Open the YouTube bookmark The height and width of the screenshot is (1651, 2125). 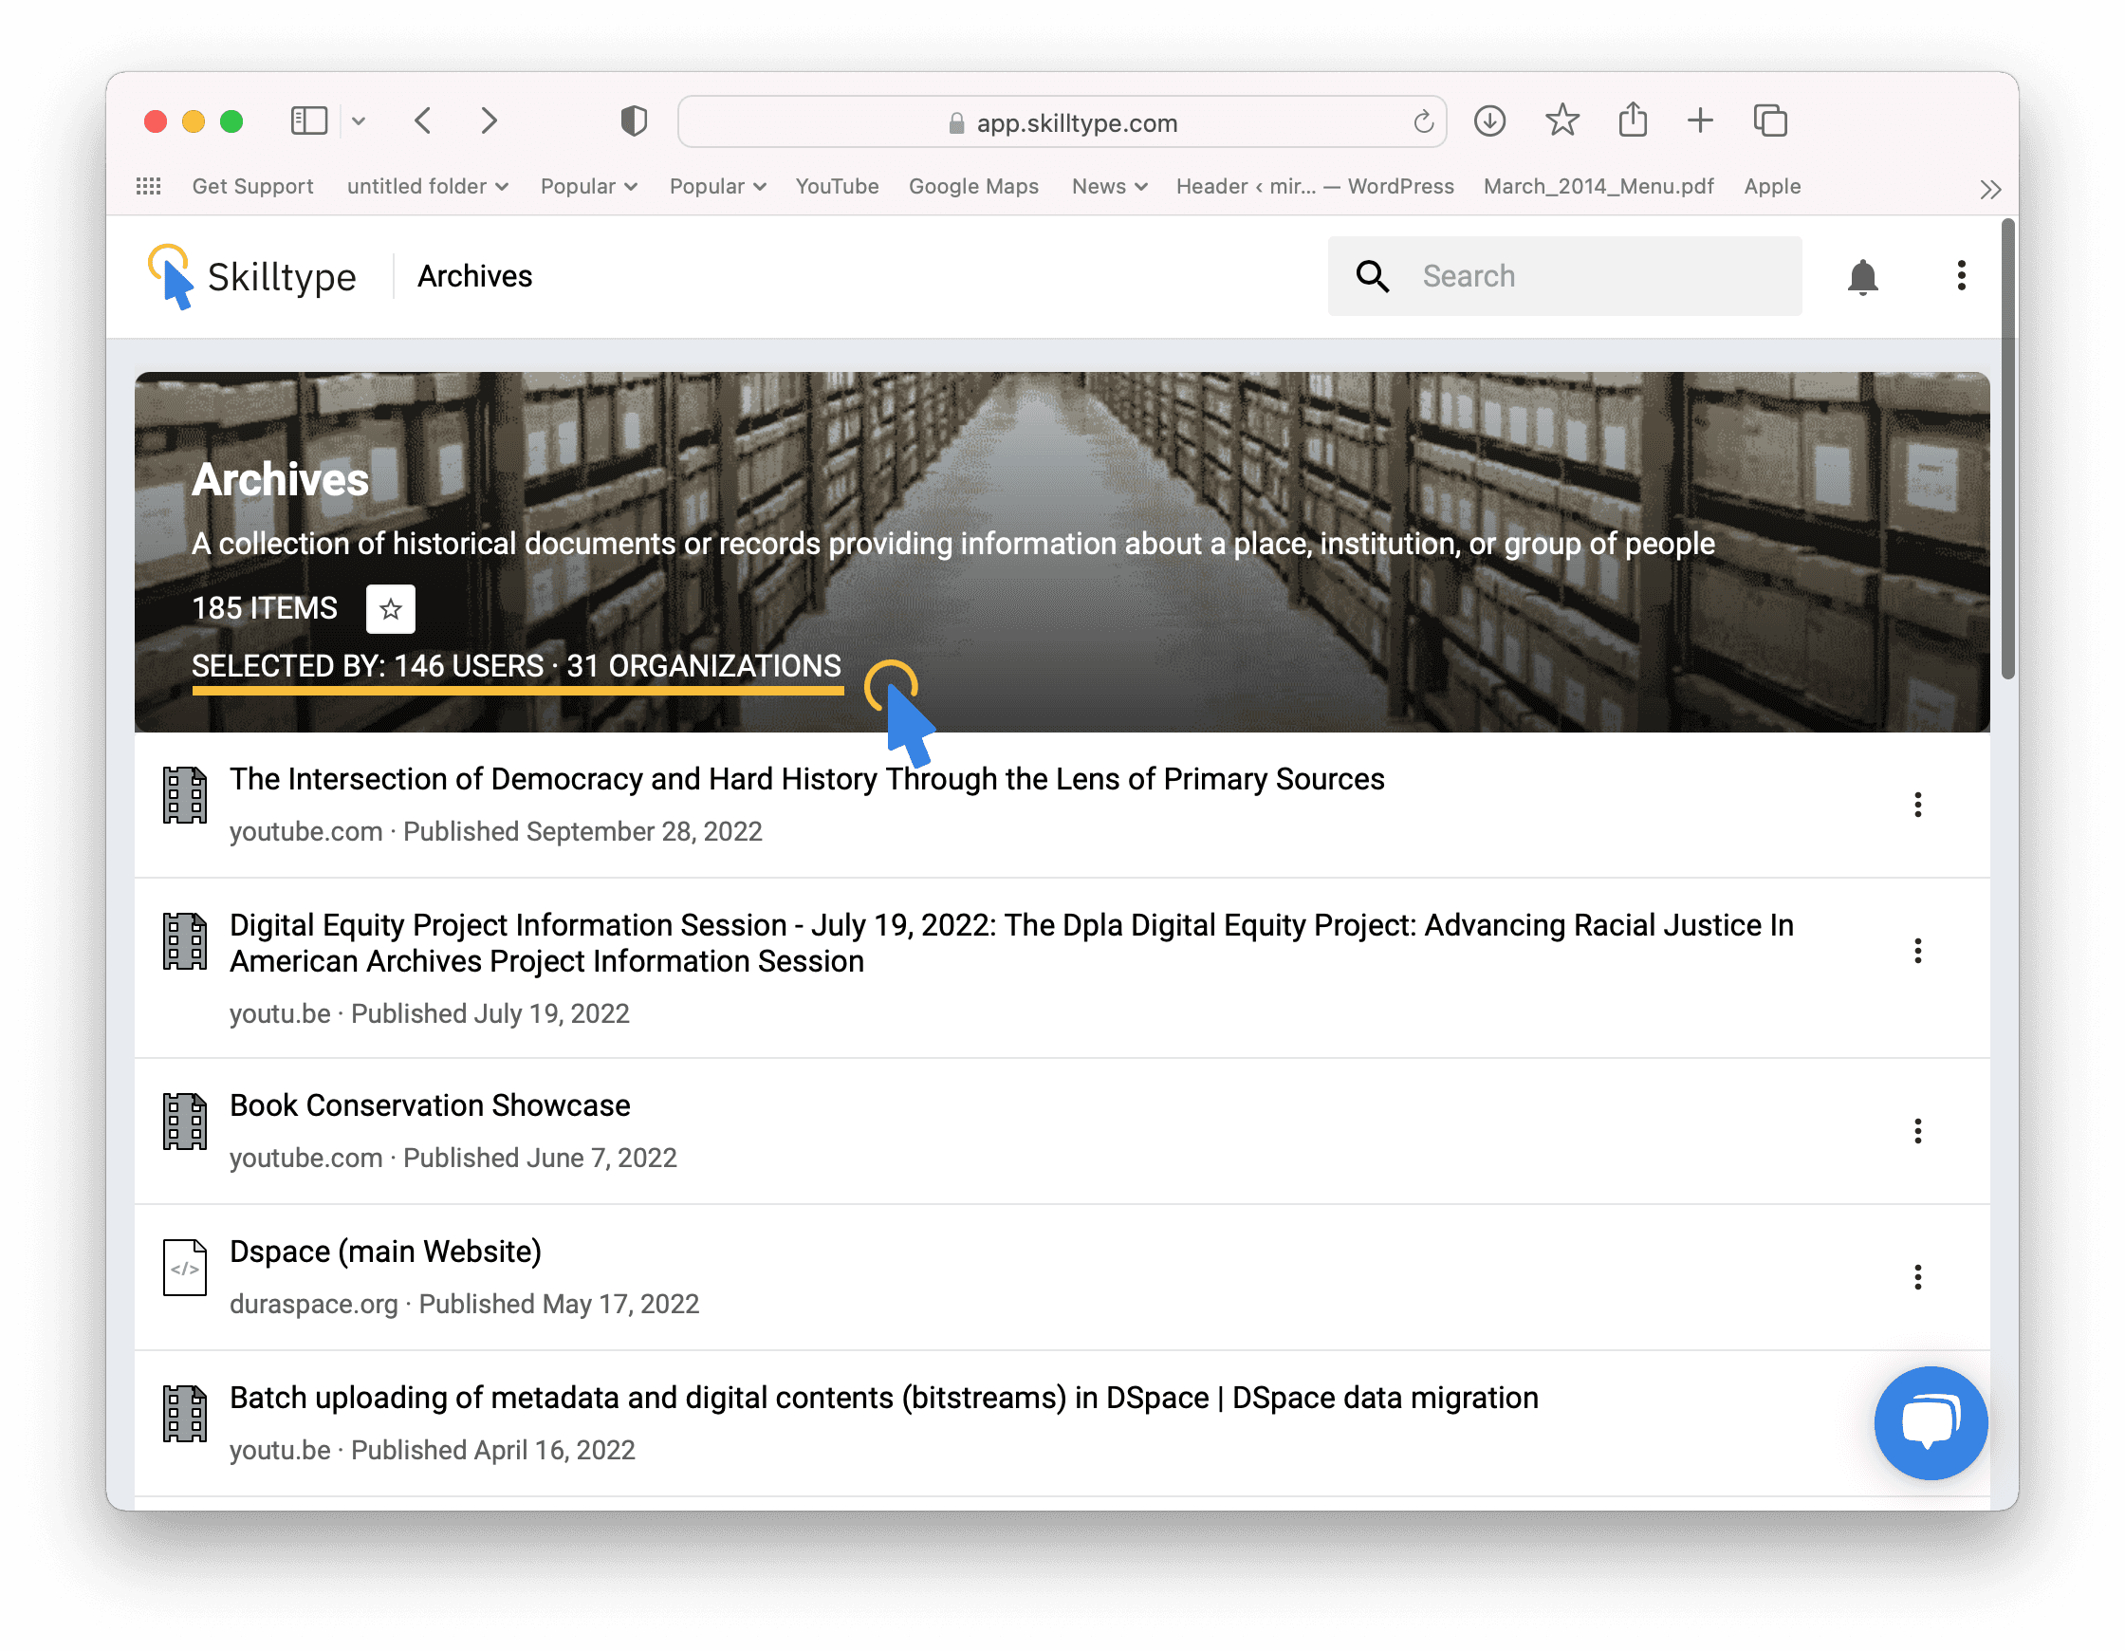pyautogui.click(x=836, y=187)
